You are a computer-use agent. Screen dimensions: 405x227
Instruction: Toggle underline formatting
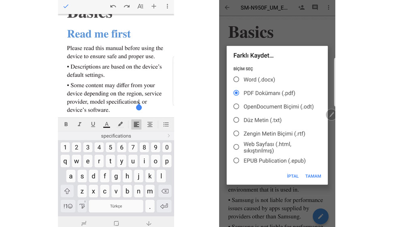[93, 124]
